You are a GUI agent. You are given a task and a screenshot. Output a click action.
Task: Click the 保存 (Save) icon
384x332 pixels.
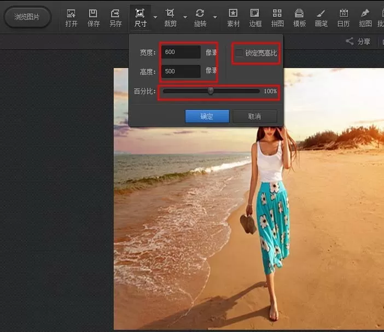[94, 18]
